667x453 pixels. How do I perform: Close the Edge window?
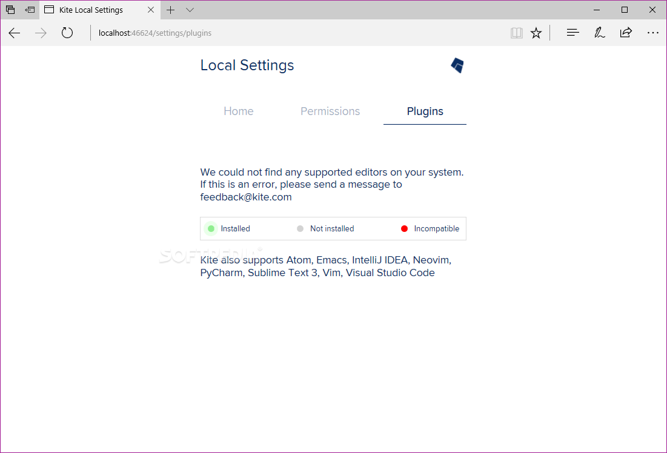(652, 9)
